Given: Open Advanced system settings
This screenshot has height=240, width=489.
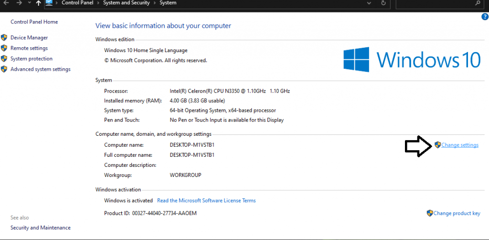Looking at the screenshot, I should pyautogui.click(x=41, y=69).
